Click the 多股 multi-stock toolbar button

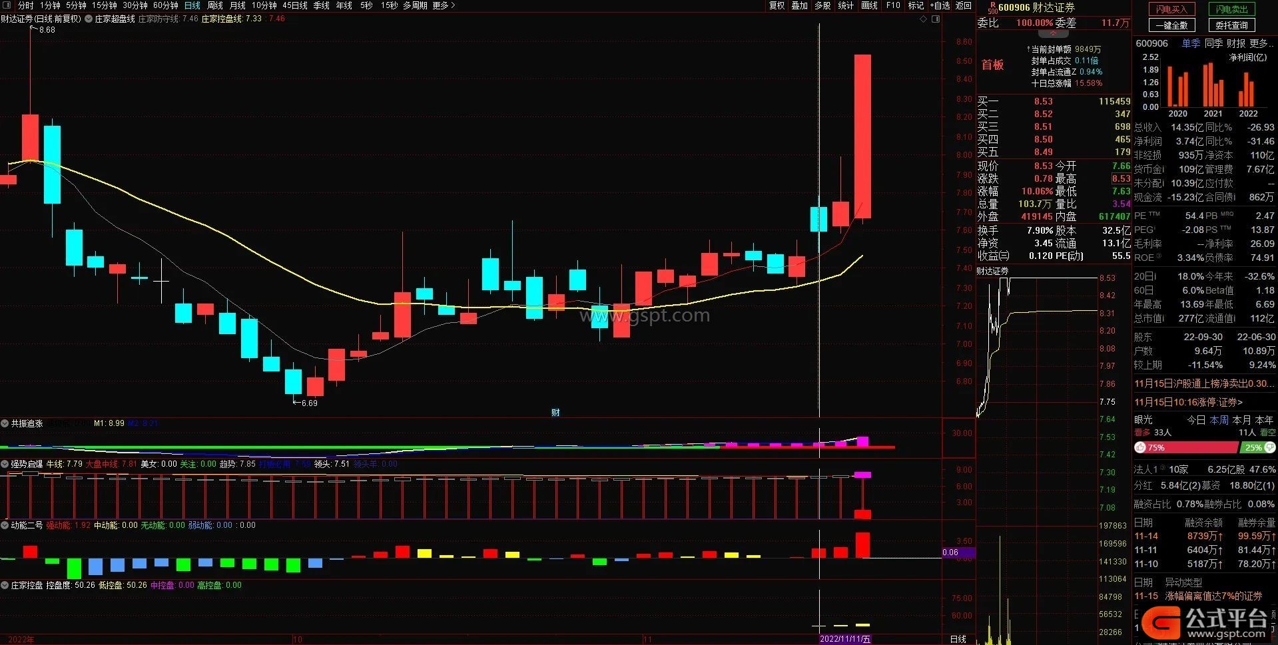(x=823, y=5)
